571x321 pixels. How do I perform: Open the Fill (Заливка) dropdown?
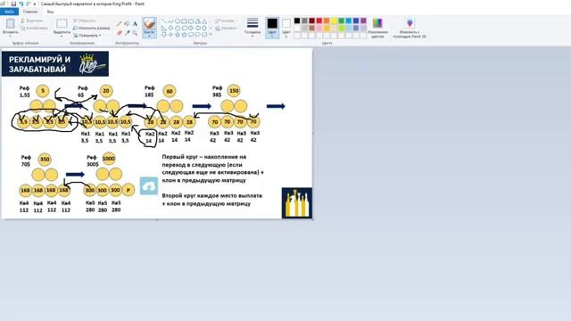(x=227, y=28)
